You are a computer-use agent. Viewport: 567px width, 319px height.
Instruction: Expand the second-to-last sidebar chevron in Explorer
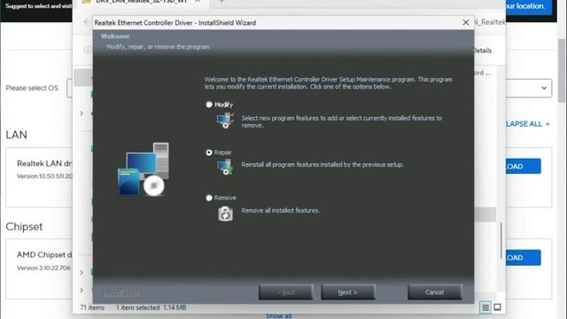pyautogui.click(x=82, y=272)
